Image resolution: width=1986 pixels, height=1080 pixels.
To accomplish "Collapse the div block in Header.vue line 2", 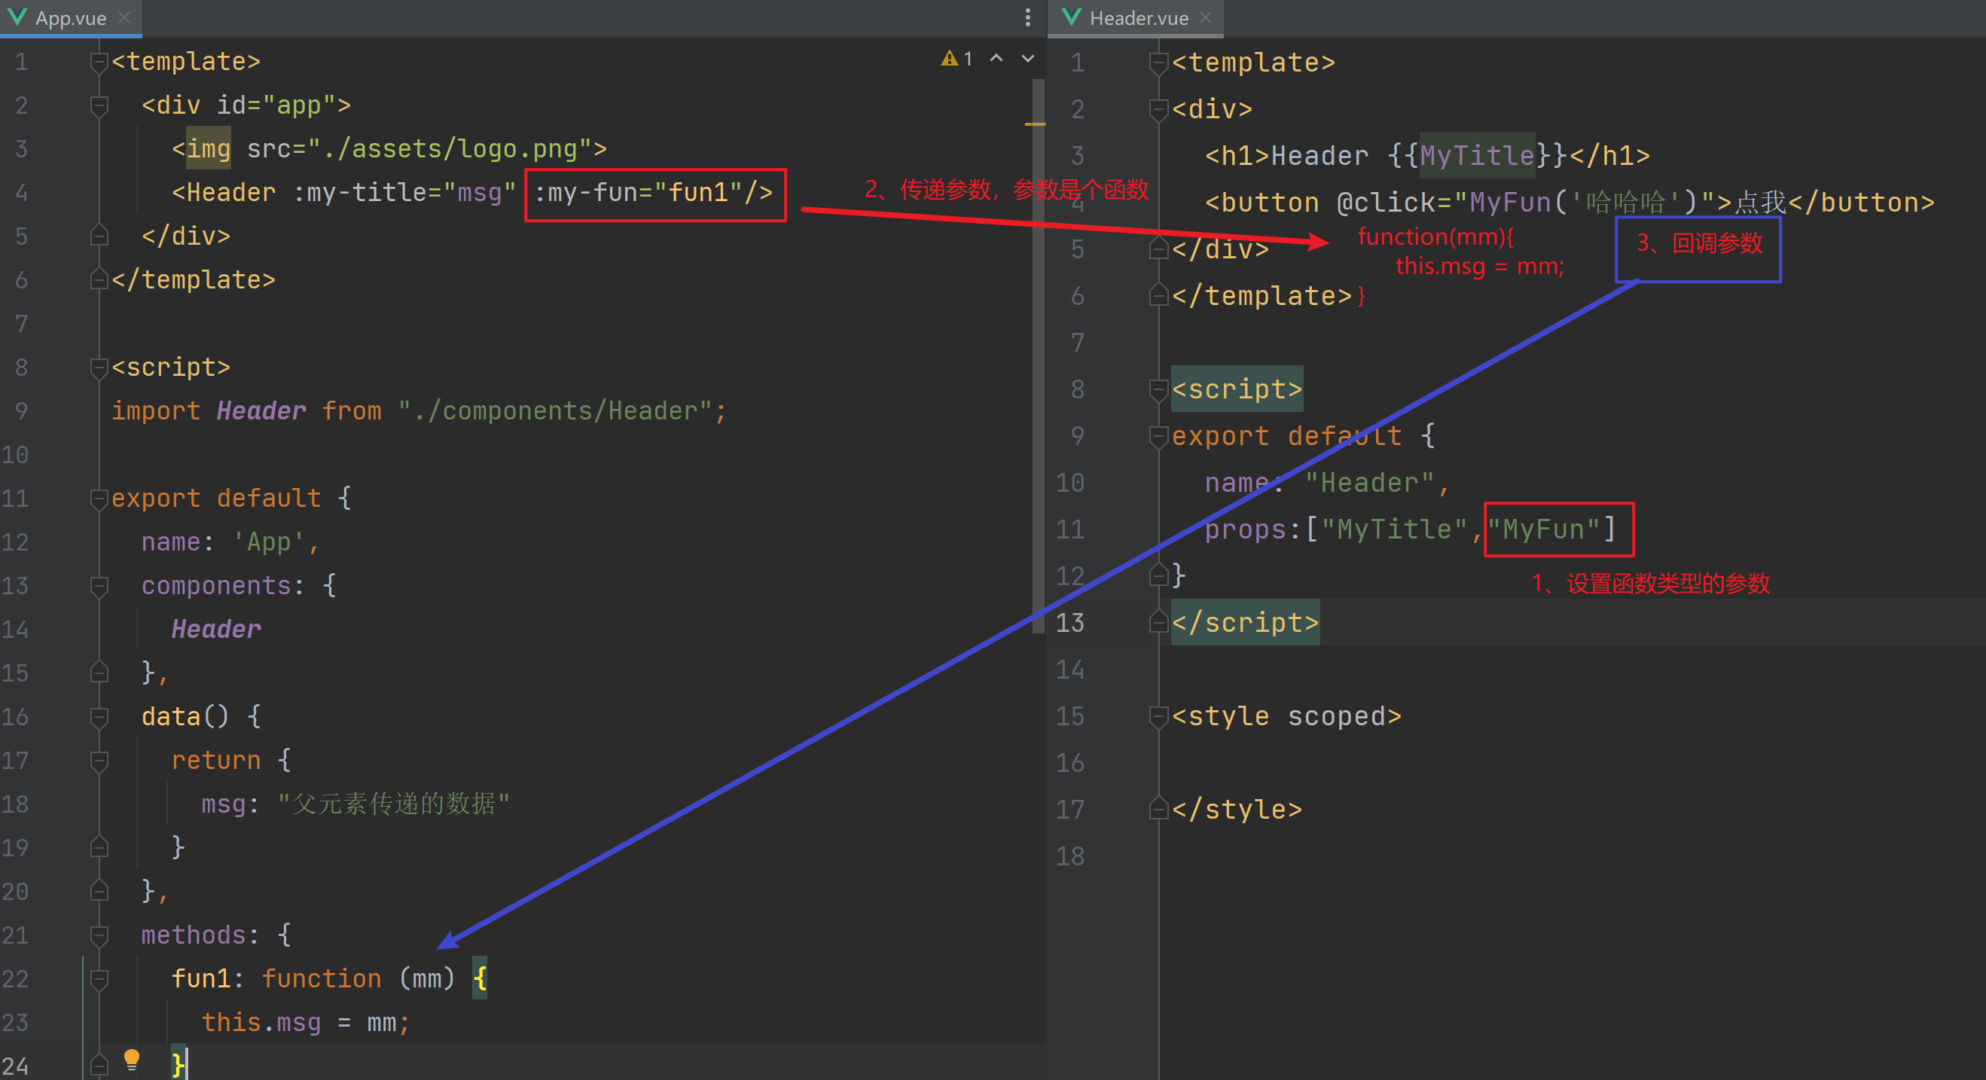I will coord(1158,109).
